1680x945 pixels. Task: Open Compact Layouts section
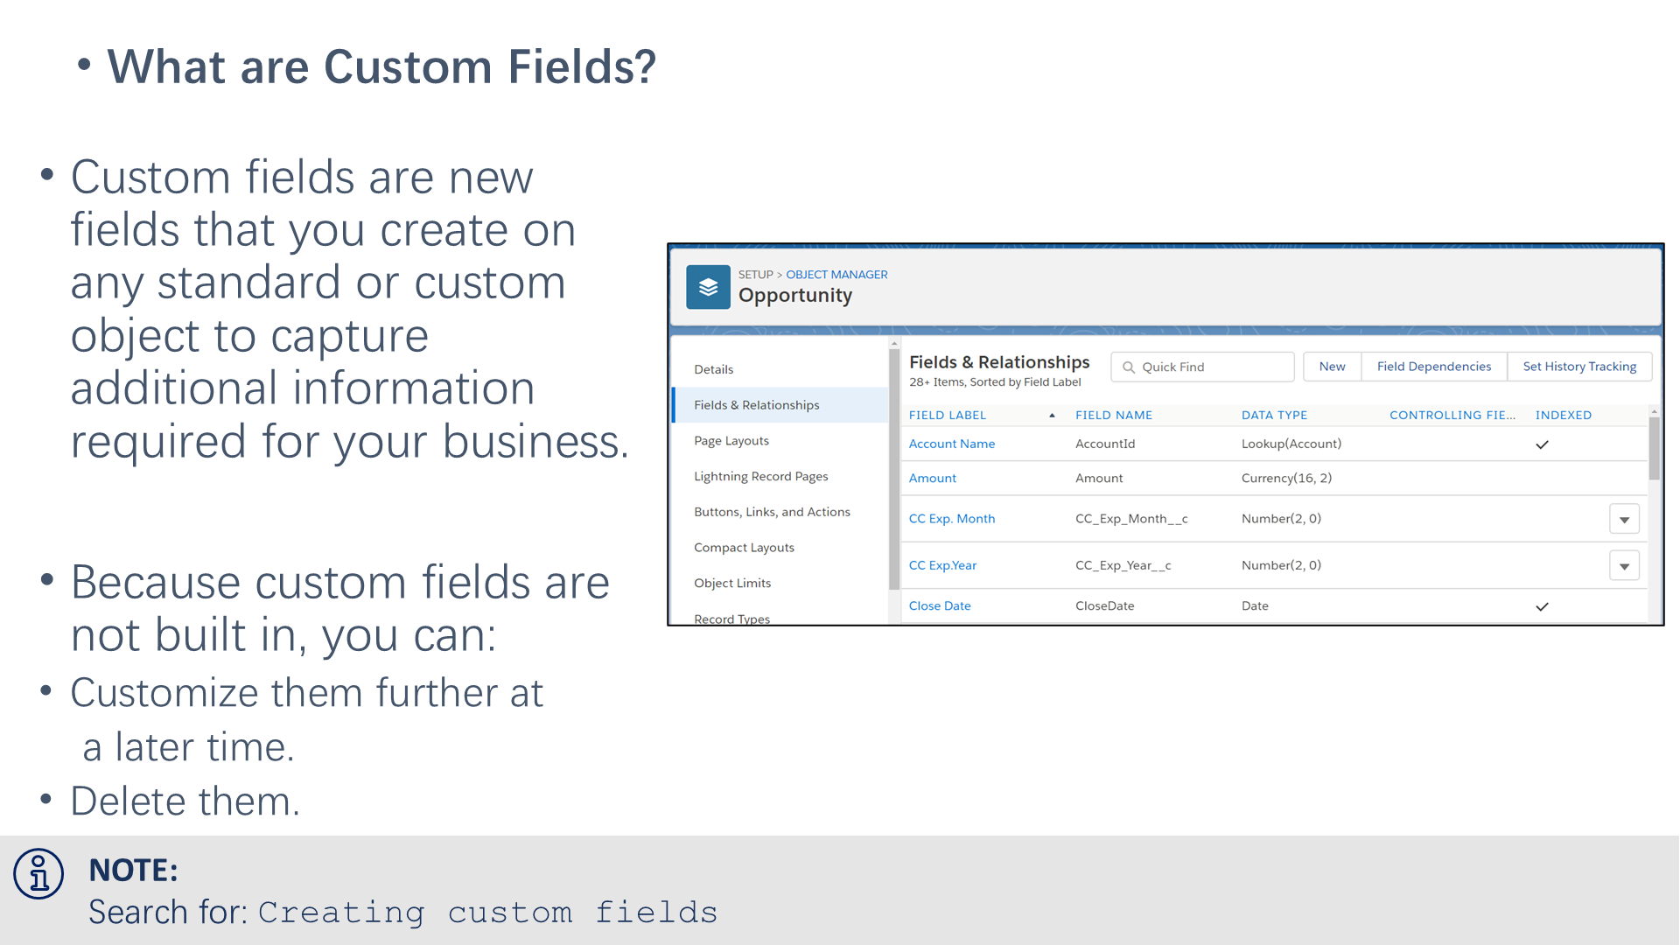pyautogui.click(x=745, y=548)
